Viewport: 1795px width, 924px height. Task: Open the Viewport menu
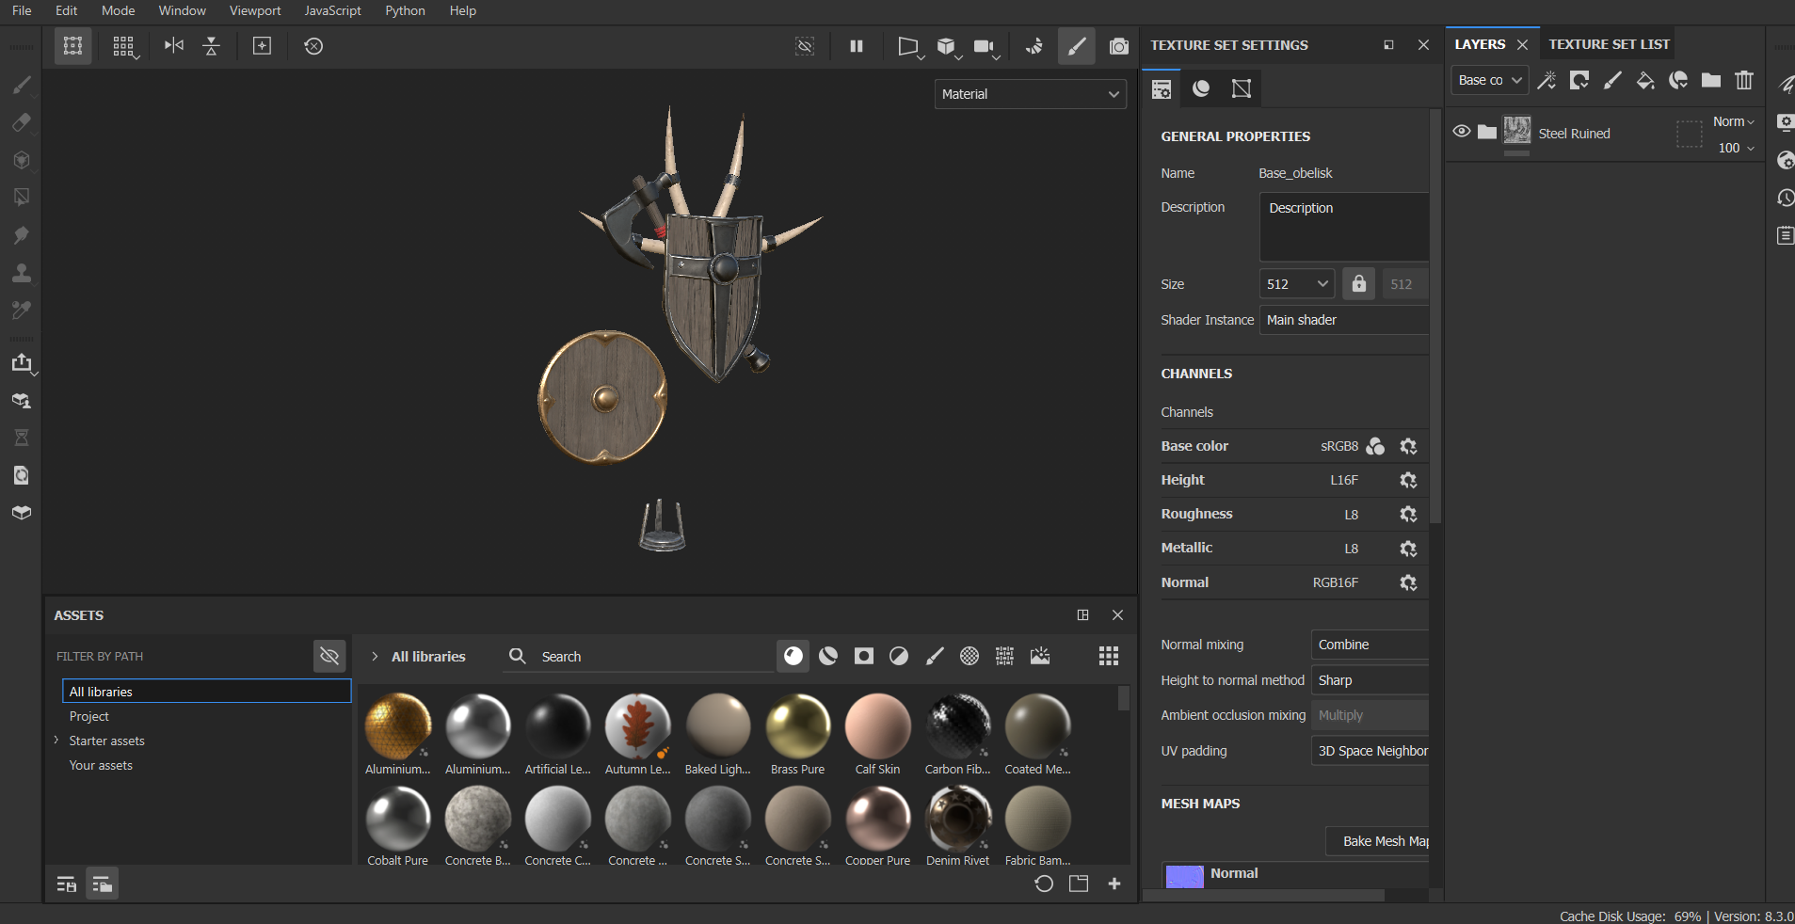tap(255, 10)
